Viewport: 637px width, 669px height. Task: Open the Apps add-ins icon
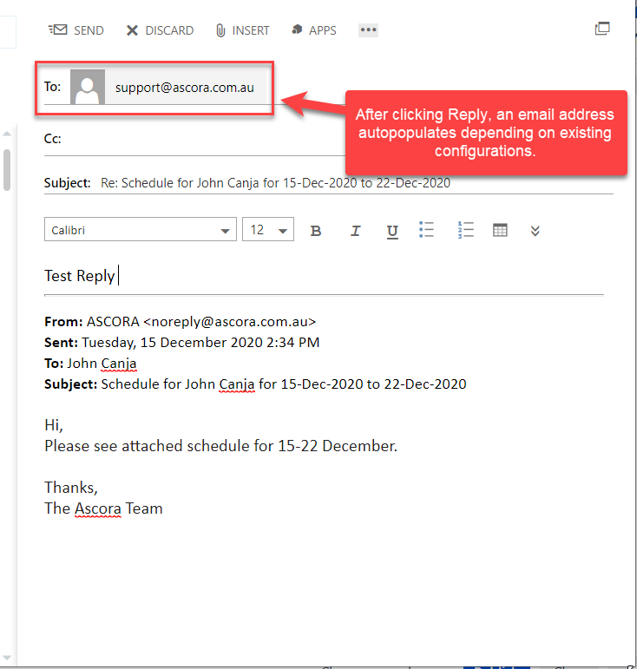(x=295, y=30)
